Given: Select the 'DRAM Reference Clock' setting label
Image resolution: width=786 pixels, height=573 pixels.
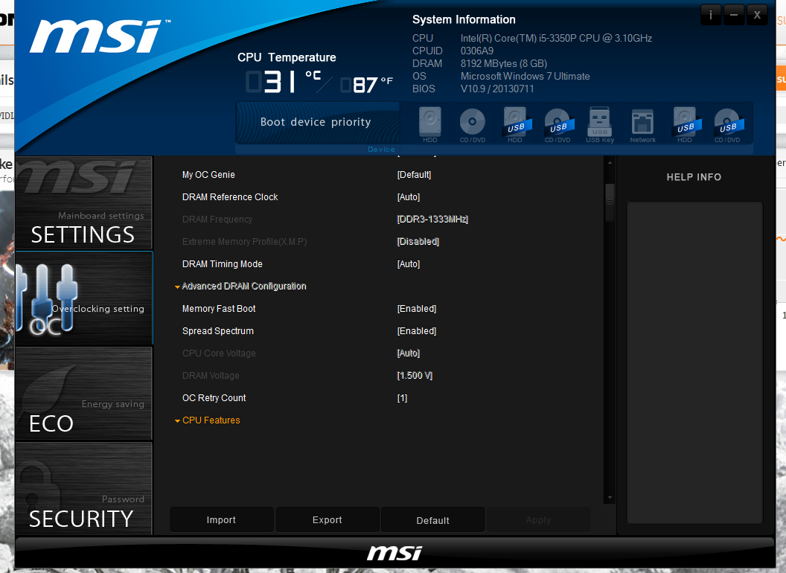Looking at the screenshot, I should coord(230,197).
